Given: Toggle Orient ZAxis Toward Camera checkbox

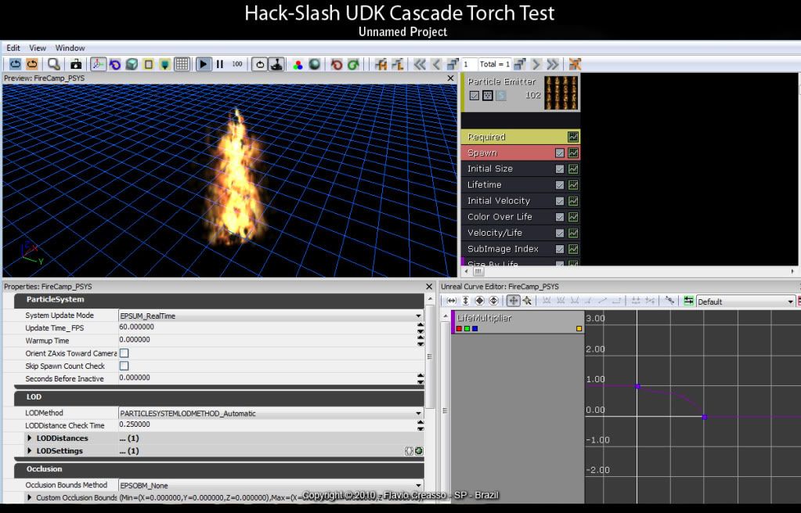Looking at the screenshot, I should (123, 353).
